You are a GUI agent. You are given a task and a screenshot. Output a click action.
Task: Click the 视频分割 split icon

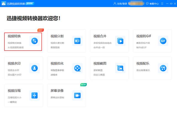point(77,41)
